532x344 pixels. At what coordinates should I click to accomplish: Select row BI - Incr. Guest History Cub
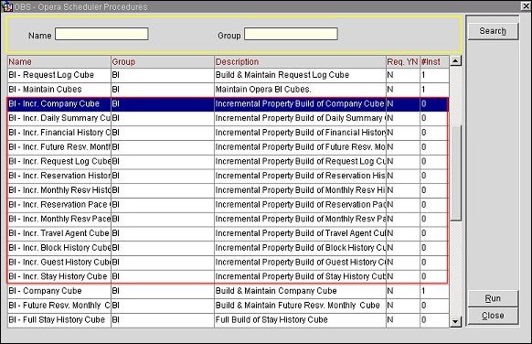(x=229, y=263)
